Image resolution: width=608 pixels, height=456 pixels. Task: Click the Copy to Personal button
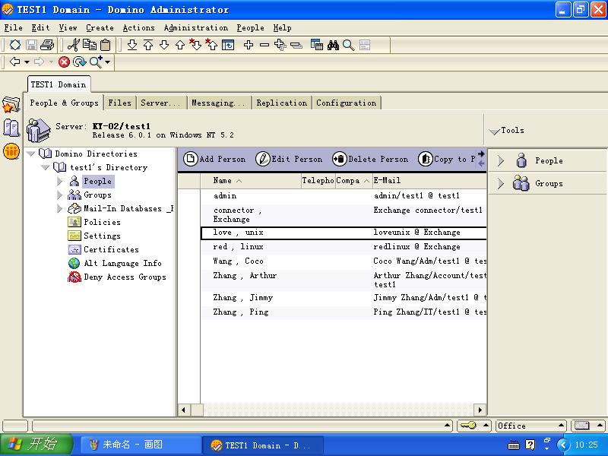point(447,159)
